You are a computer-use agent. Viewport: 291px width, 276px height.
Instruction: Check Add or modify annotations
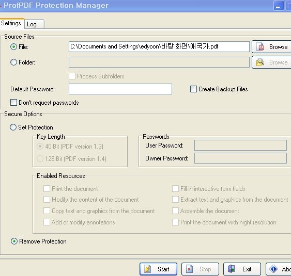pyautogui.click(x=47, y=222)
